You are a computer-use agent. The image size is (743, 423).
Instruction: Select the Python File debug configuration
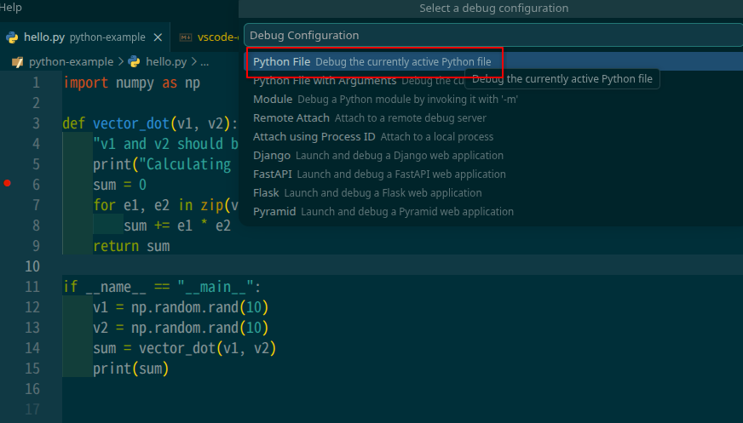coord(493,61)
